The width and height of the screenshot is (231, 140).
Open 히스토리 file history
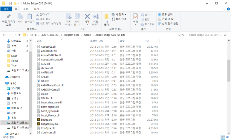[x=147, y=24]
